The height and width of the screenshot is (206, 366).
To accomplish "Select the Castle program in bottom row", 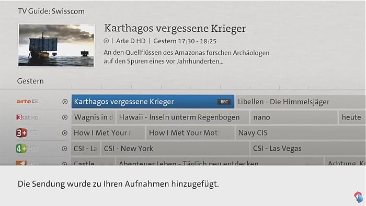I will point(94,162).
